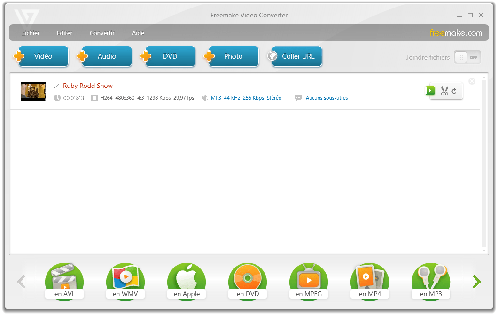
Task: Click the clock duration icon
Action: tap(57, 98)
